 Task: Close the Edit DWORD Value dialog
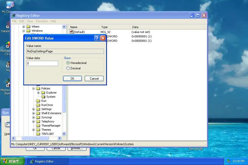point(103,38)
